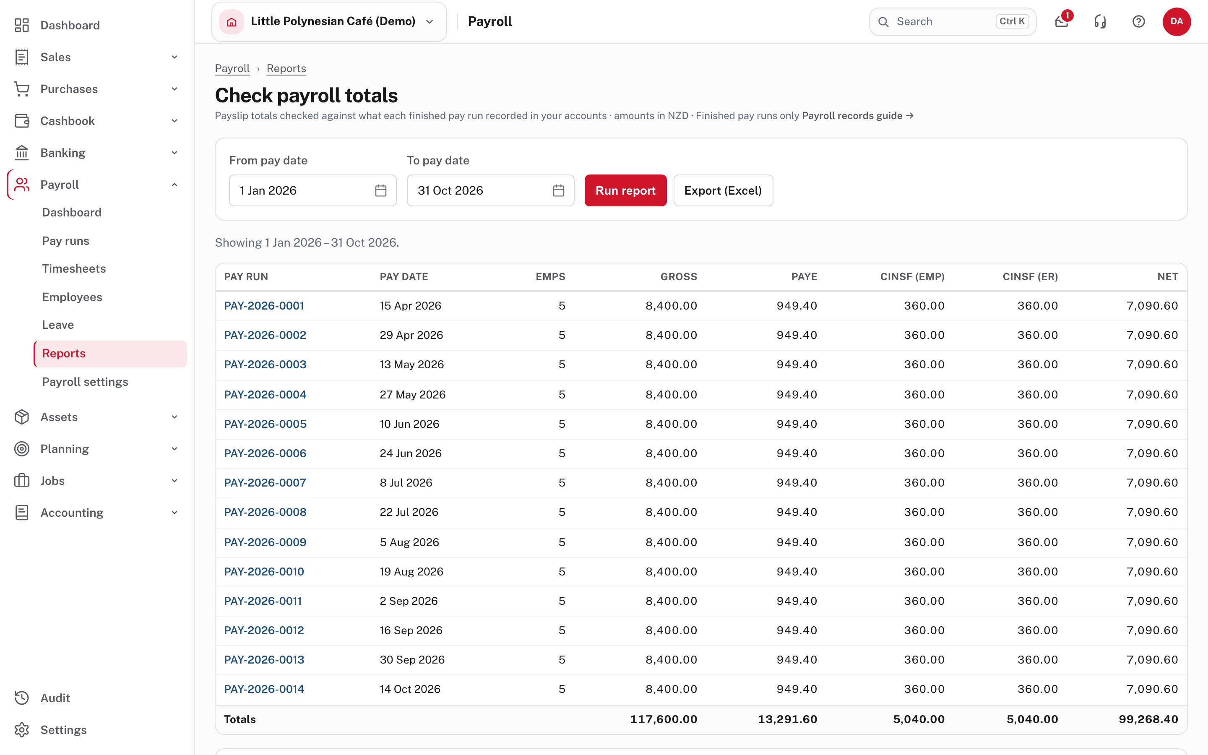Click the headset support icon
The image size is (1208, 755).
pyautogui.click(x=1100, y=21)
